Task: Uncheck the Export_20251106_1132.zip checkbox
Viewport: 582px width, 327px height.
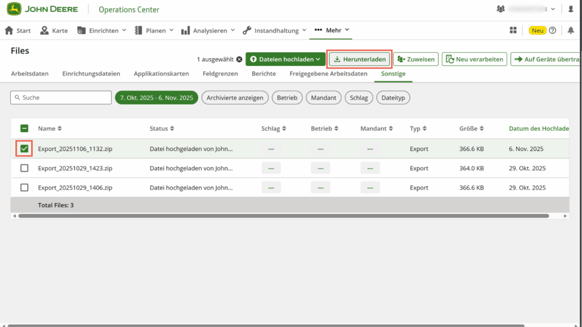Action: coord(24,149)
